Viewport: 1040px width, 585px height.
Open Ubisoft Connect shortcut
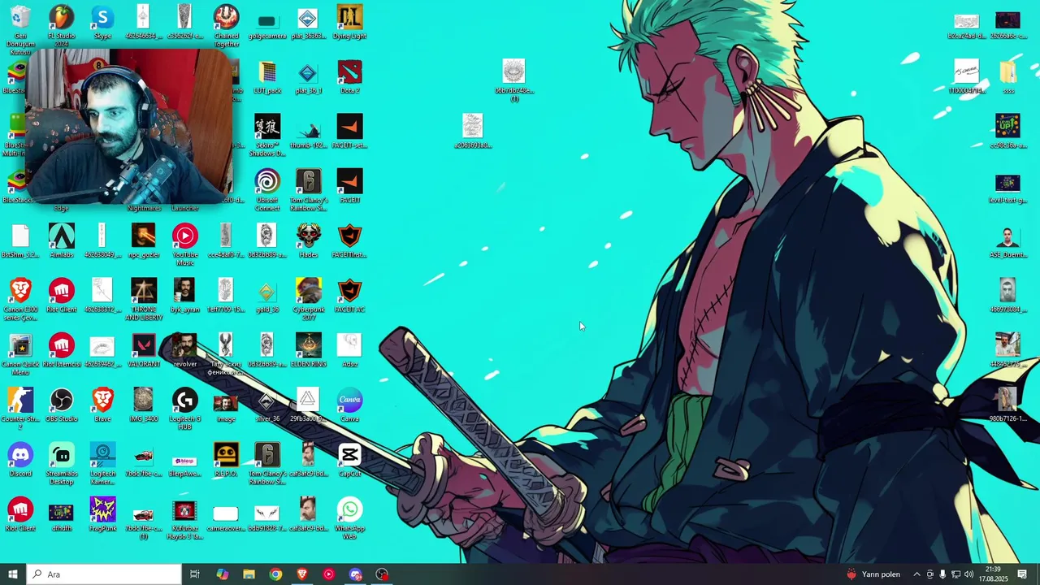(x=267, y=189)
